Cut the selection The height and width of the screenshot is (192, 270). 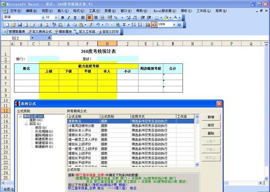[x=68, y=25]
